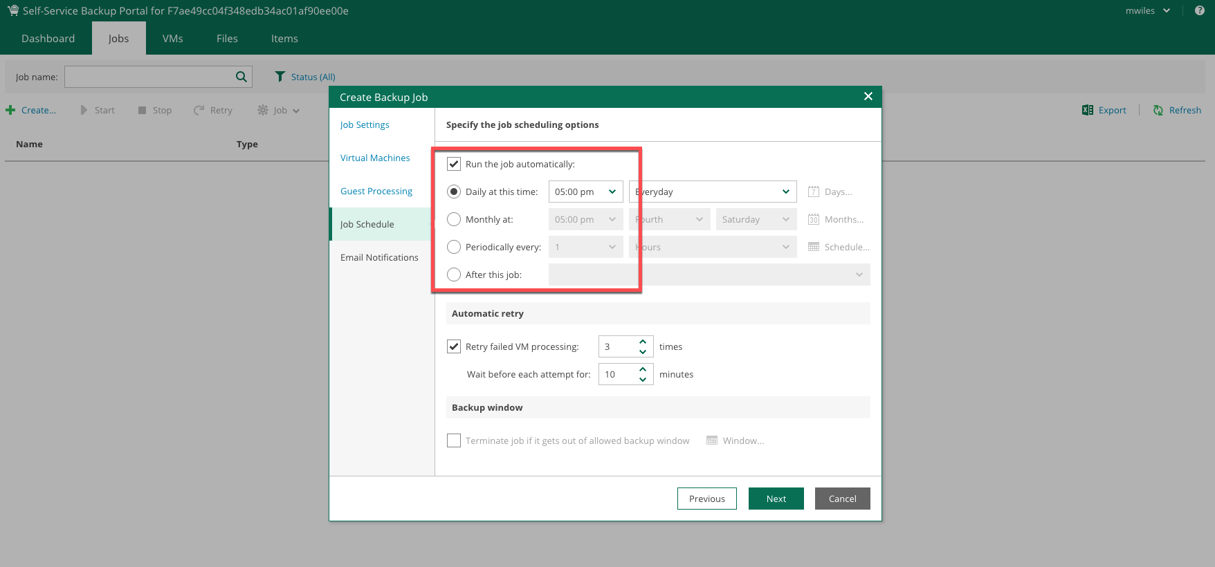Toggle Retry failed VM processing checkbox
The width and height of the screenshot is (1215, 567).
454,346
